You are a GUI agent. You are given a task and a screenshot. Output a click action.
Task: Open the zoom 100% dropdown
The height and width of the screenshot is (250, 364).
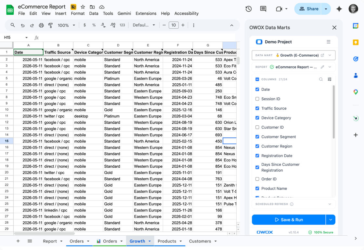click(66, 25)
